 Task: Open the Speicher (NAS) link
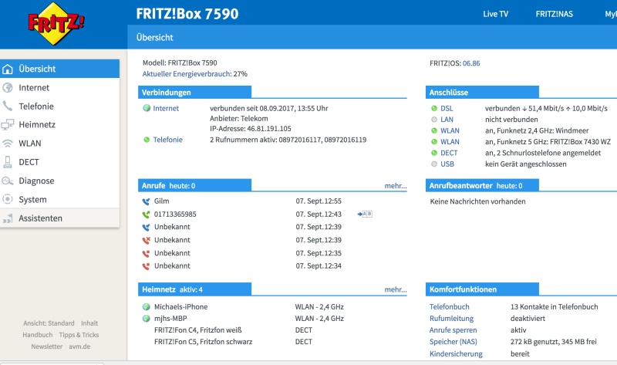tap(453, 342)
